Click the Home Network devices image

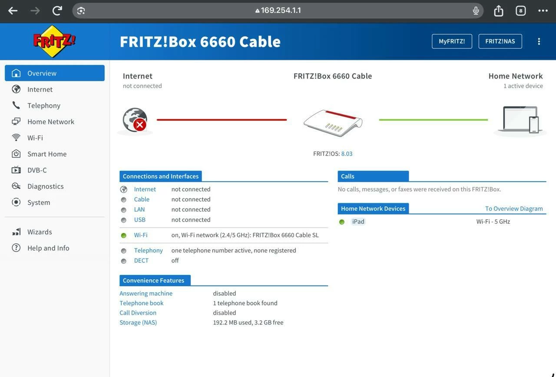point(520,120)
